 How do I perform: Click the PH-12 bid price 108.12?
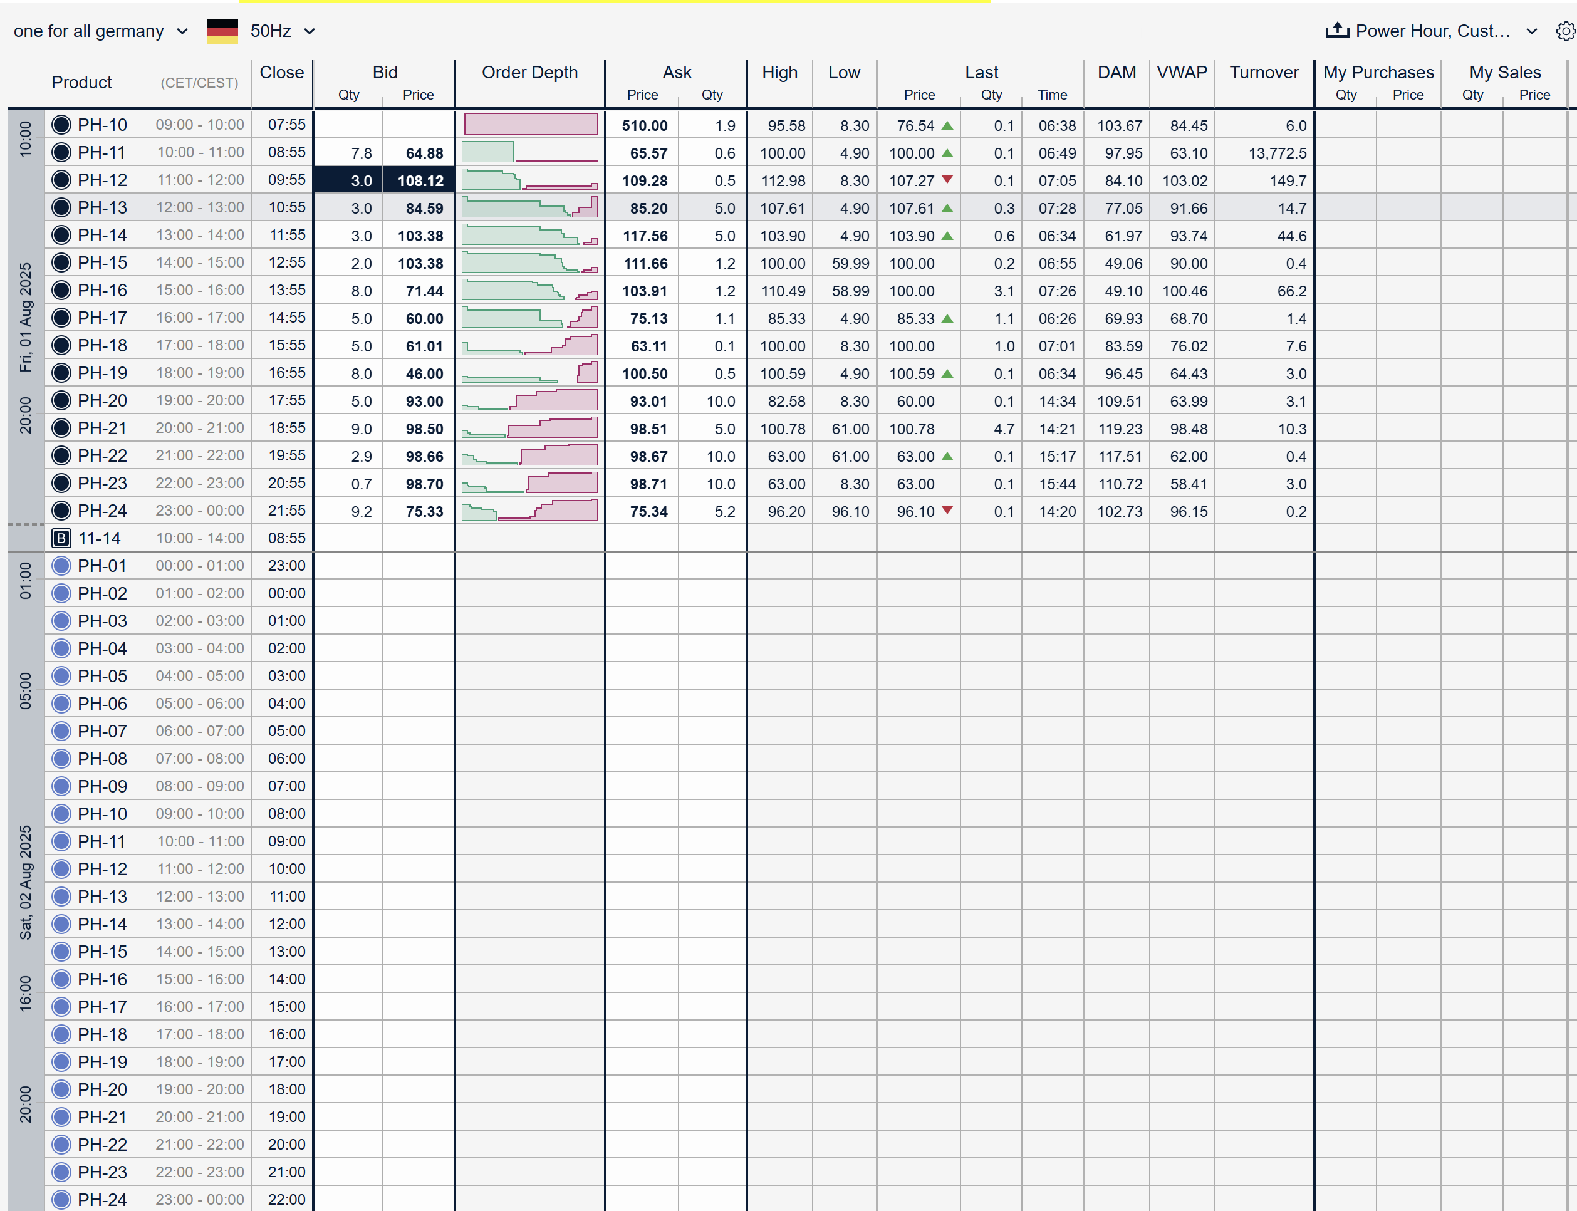(x=420, y=181)
